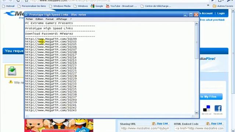The height and width of the screenshot is (132, 235).
Task: Click the link line ending in 30217
Action: [x=51, y=55]
